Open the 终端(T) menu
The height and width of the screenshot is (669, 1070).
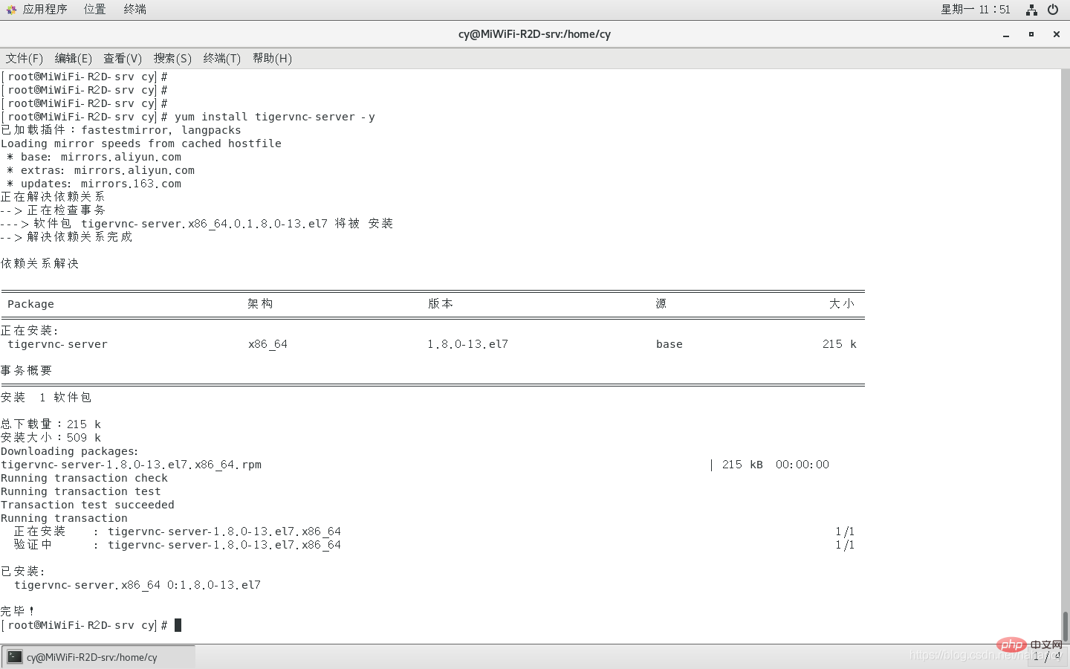coord(222,58)
